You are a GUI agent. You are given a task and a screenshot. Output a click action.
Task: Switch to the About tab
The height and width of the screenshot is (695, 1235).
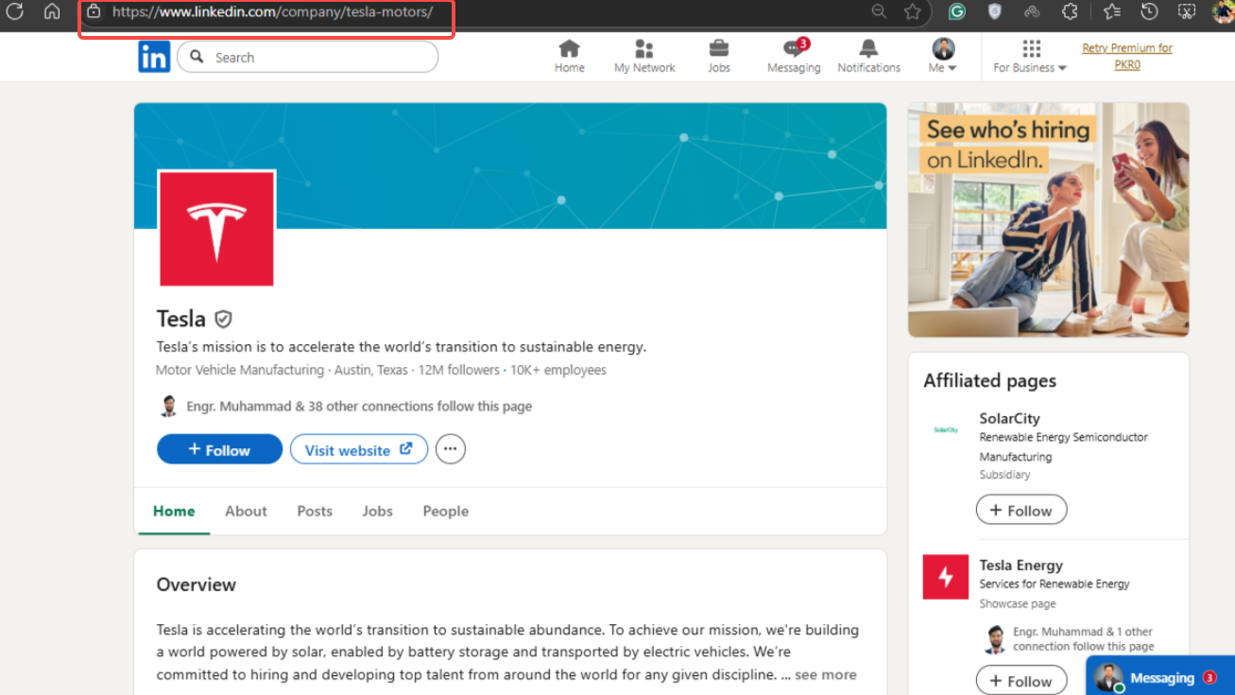(246, 511)
